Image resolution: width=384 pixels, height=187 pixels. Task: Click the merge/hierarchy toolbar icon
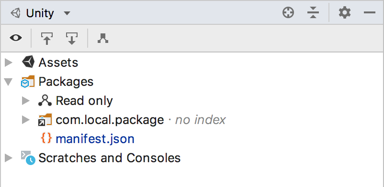(103, 38)
